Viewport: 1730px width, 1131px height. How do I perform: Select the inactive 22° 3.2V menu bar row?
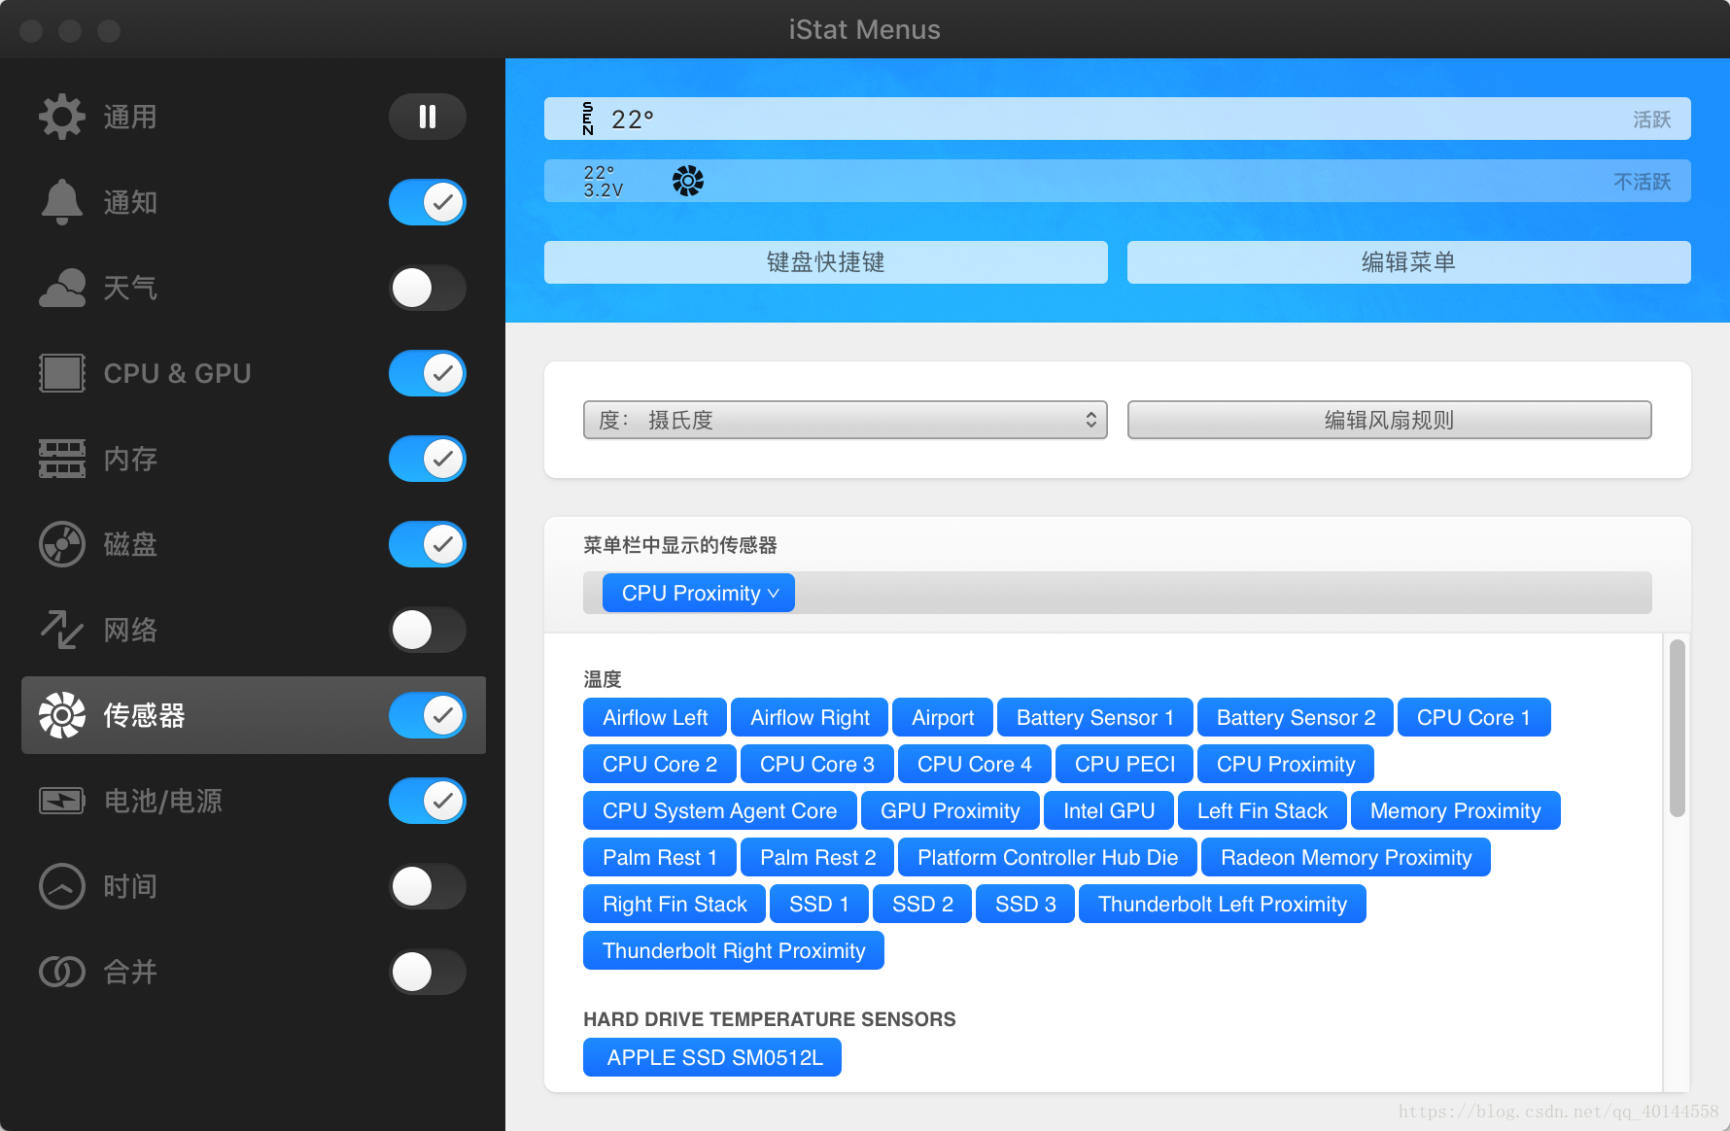tap(1118, 181)
